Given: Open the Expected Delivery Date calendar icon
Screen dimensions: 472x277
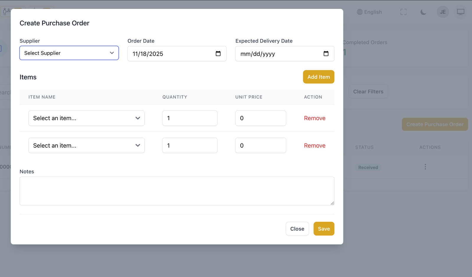Looking at the screenshot, I should tap(326, 54).
